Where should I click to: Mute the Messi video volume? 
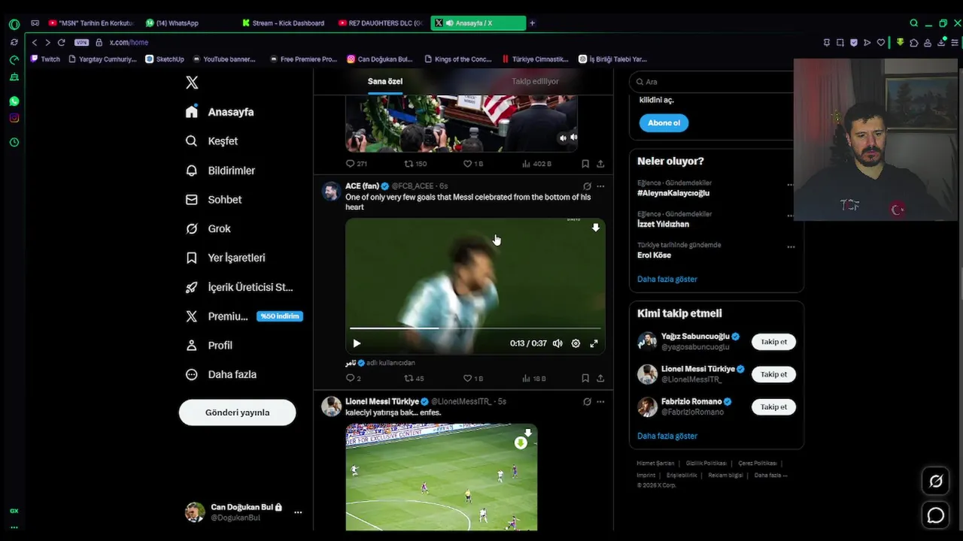(557, 343)
